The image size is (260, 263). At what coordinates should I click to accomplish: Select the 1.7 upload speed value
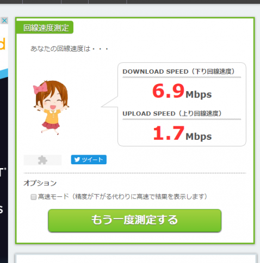[169, 133]
